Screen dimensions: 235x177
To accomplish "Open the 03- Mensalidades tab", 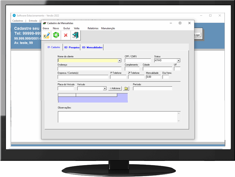I will 92,47.
